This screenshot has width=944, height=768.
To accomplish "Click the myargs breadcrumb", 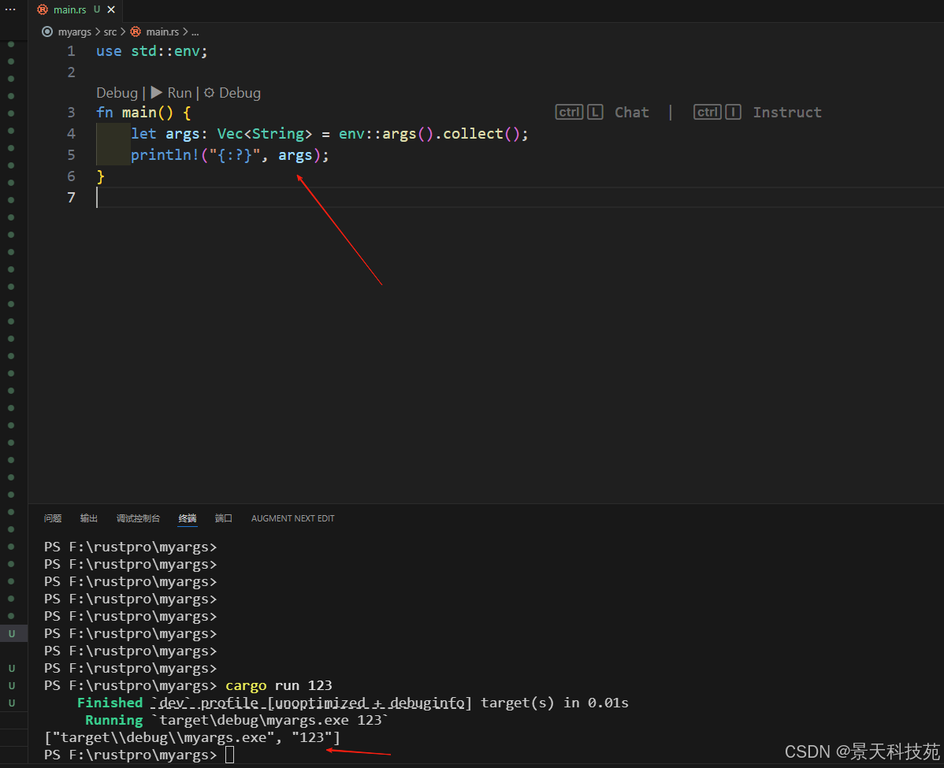I will (x=75, y=32).
